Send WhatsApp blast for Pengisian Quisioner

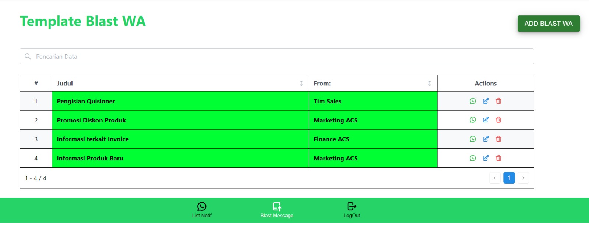point(473,101)
